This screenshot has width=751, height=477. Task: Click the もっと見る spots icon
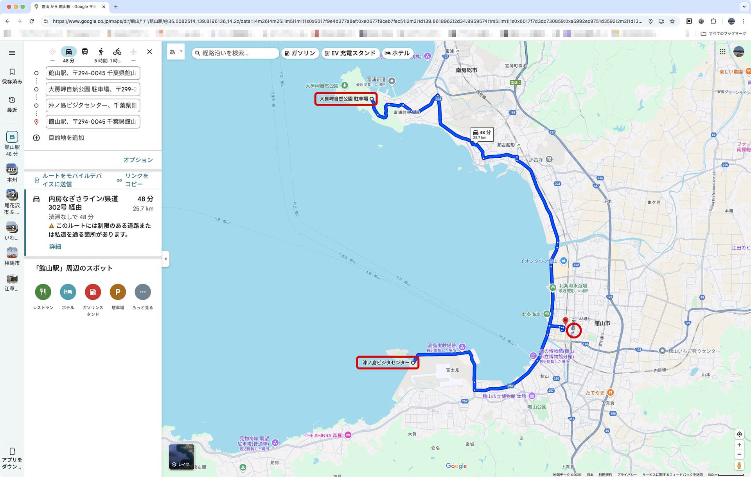click(143, 292)
